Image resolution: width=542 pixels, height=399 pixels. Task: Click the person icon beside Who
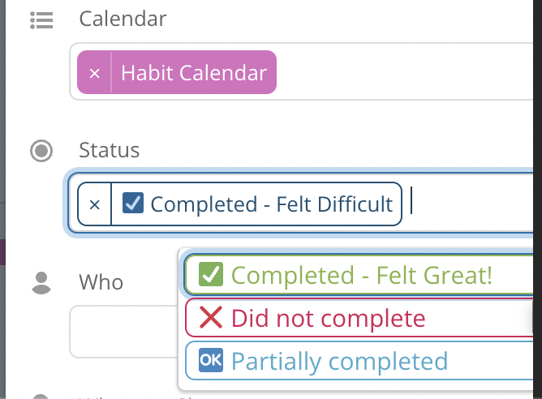(x=41, y=283)
